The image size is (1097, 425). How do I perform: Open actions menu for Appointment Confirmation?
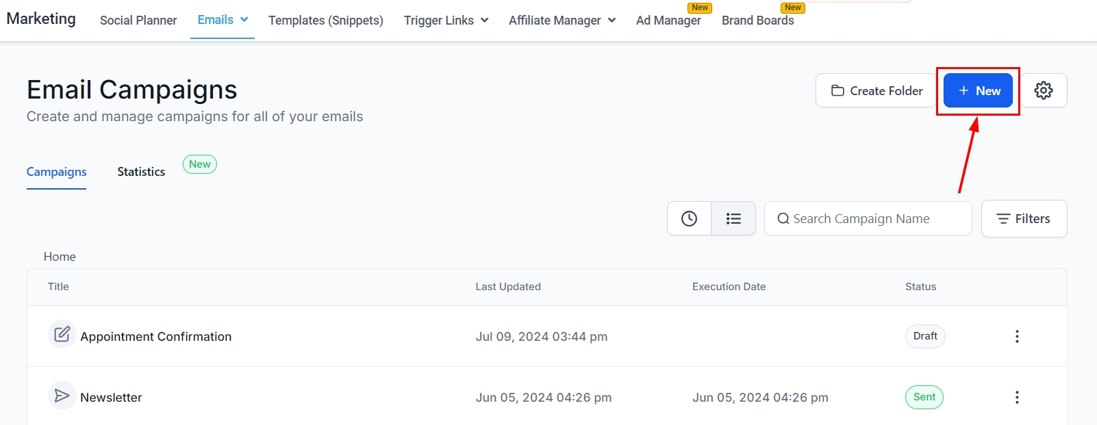pyautogui.click(x=1017, y=336)
